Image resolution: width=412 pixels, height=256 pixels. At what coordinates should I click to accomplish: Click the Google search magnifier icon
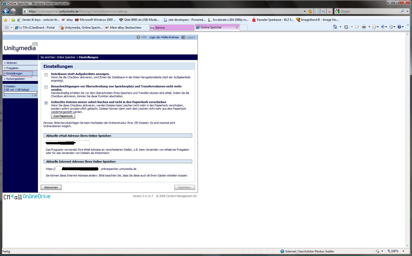coord(402,11)
